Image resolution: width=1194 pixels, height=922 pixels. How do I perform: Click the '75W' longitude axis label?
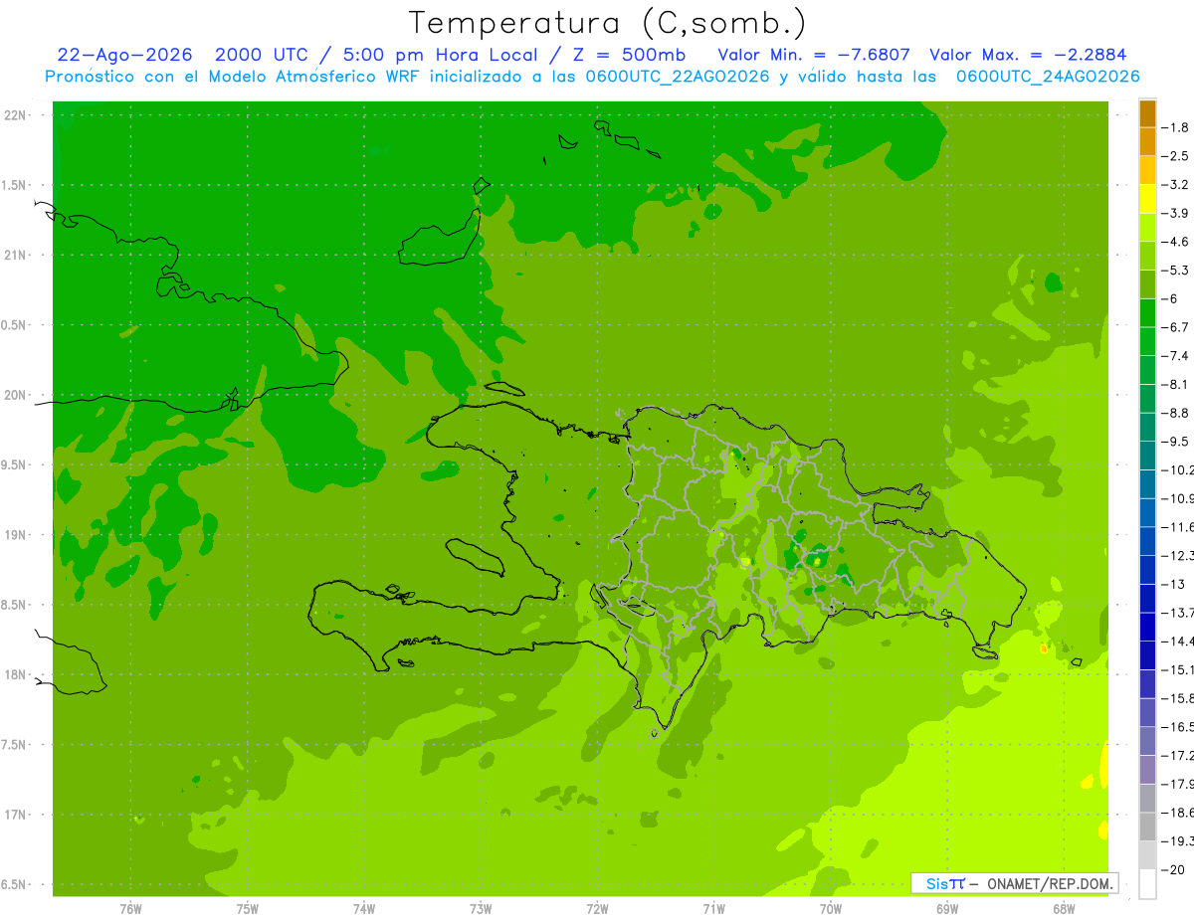click(x=248, y=908)
